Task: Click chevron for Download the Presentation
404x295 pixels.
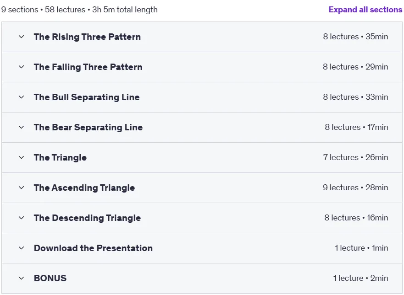Action: point(22,248)
